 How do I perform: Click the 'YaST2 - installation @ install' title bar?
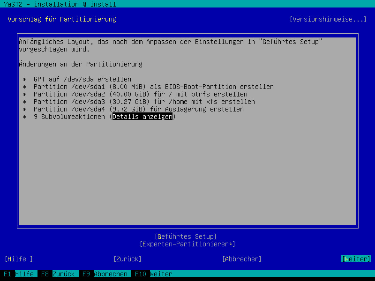(60, 4)
